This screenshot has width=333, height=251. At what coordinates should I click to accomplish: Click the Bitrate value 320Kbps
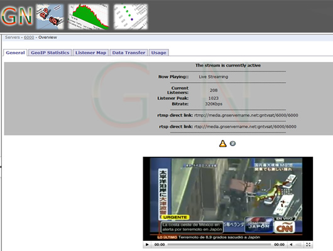(x=214, y=104)
